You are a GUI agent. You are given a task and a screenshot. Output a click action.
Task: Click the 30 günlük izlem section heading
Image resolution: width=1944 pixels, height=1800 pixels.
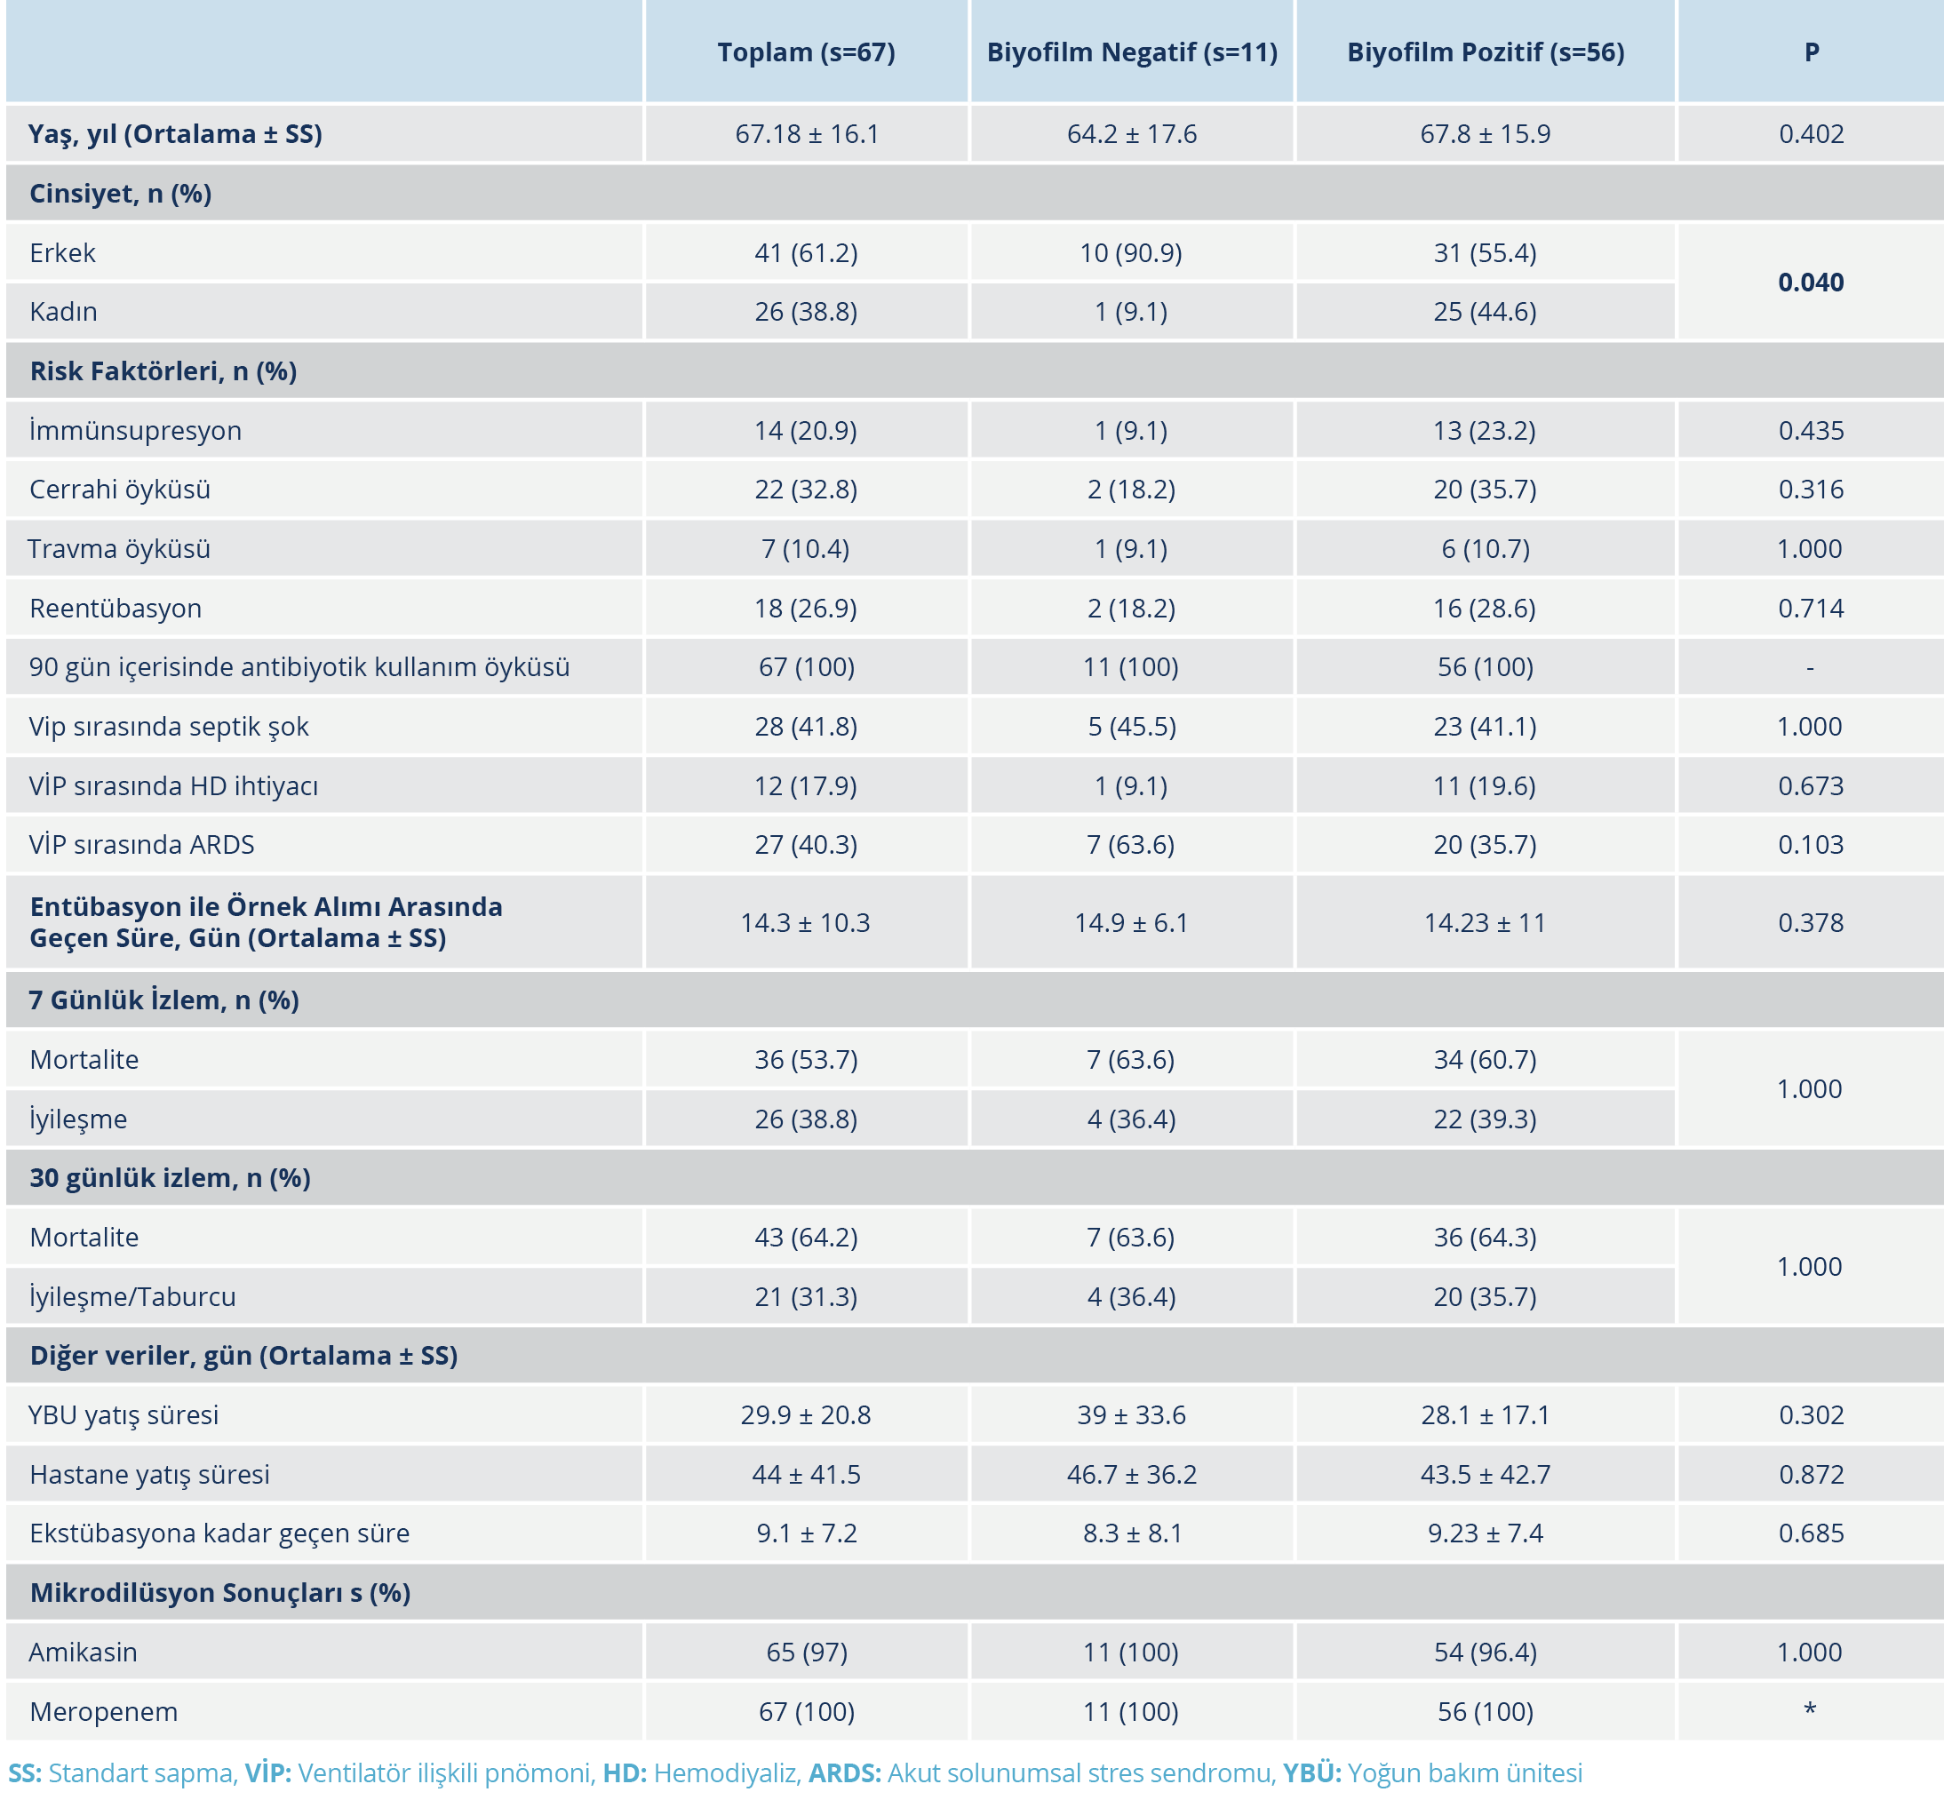(x=170, y=1177)
